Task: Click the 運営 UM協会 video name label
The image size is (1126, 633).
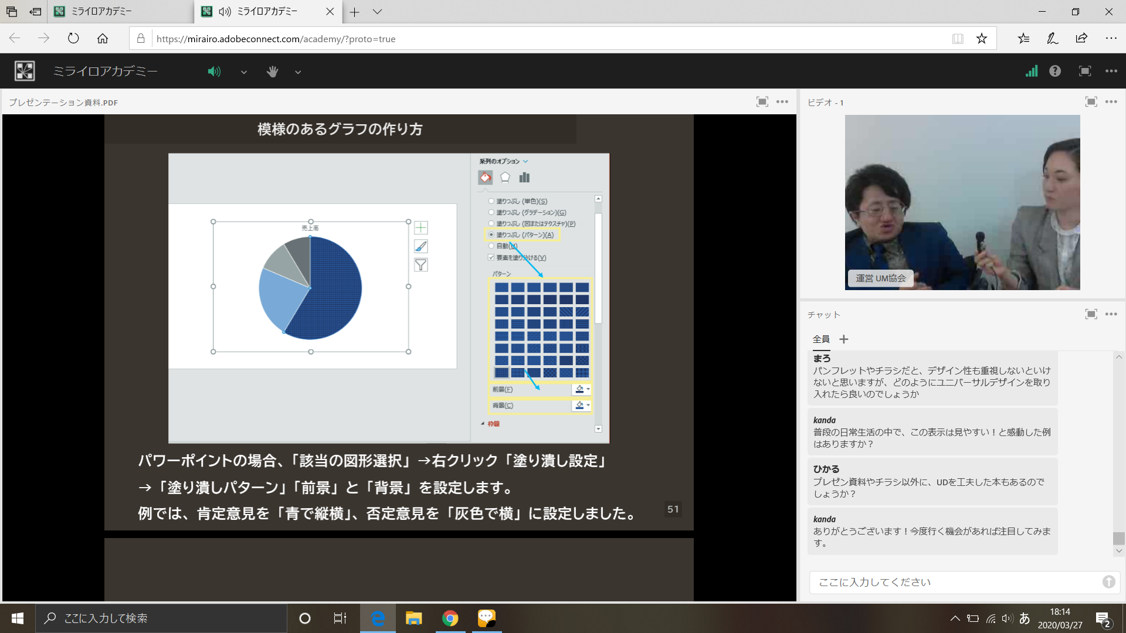Action: coord(880,278)
